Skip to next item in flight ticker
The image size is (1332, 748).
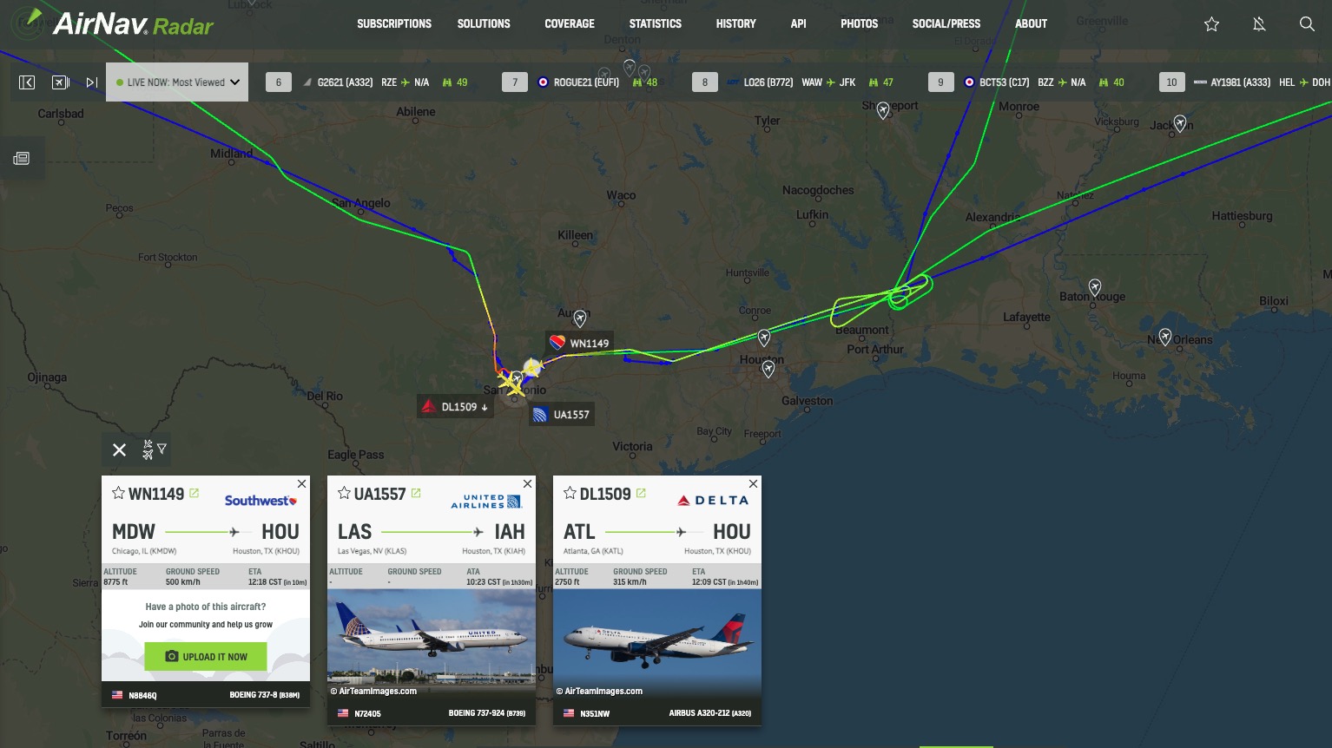pos(91,82)
